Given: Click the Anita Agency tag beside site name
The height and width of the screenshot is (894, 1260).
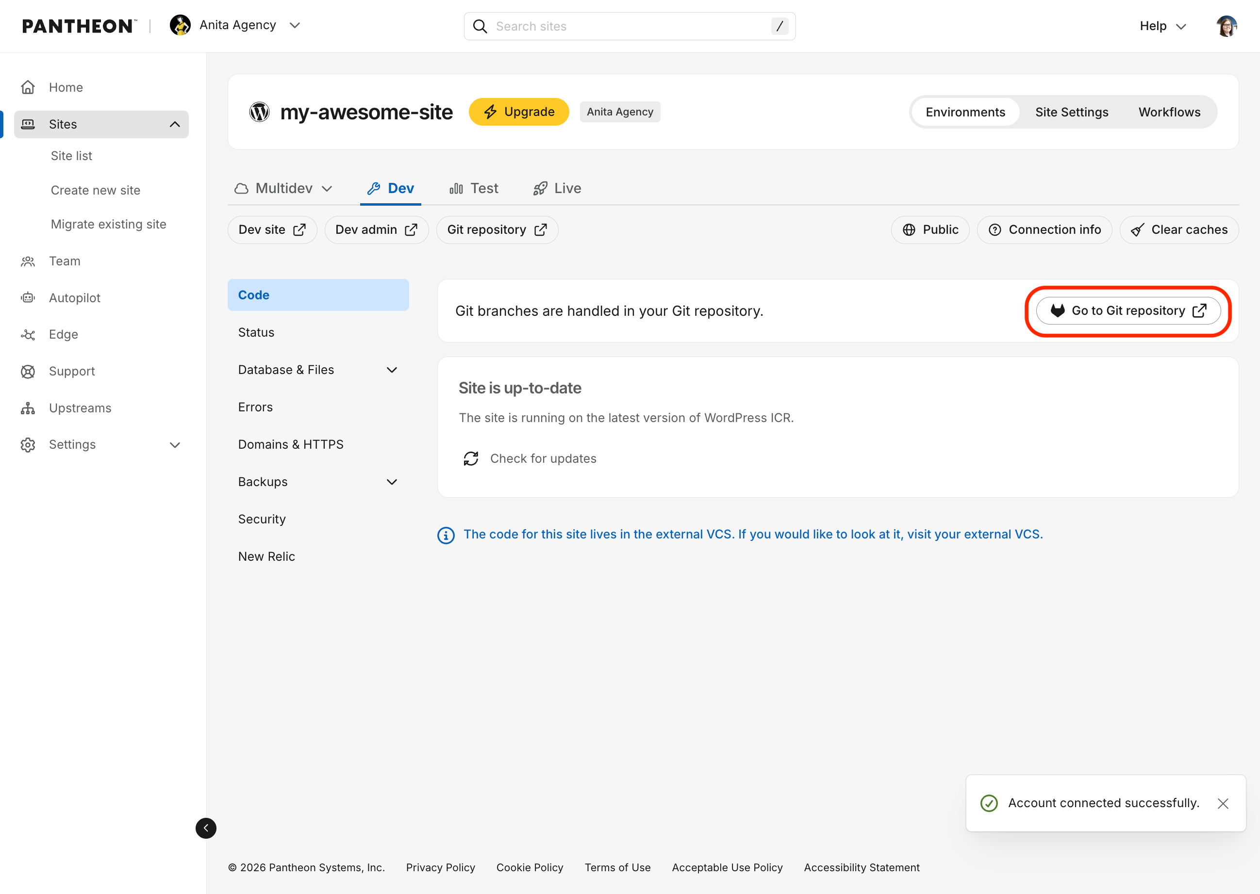Looking at the screenshot, I should [x=620, y=112].
